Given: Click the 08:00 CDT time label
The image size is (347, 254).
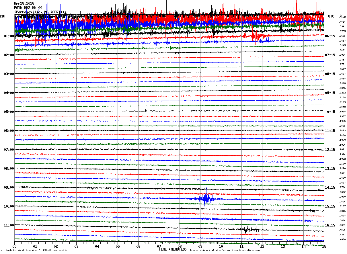Looking at the screenshot, I should [9, 169].
